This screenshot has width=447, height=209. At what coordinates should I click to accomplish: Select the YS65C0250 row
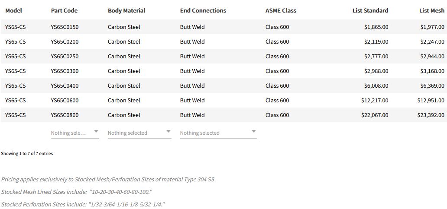tap(65, 56)
